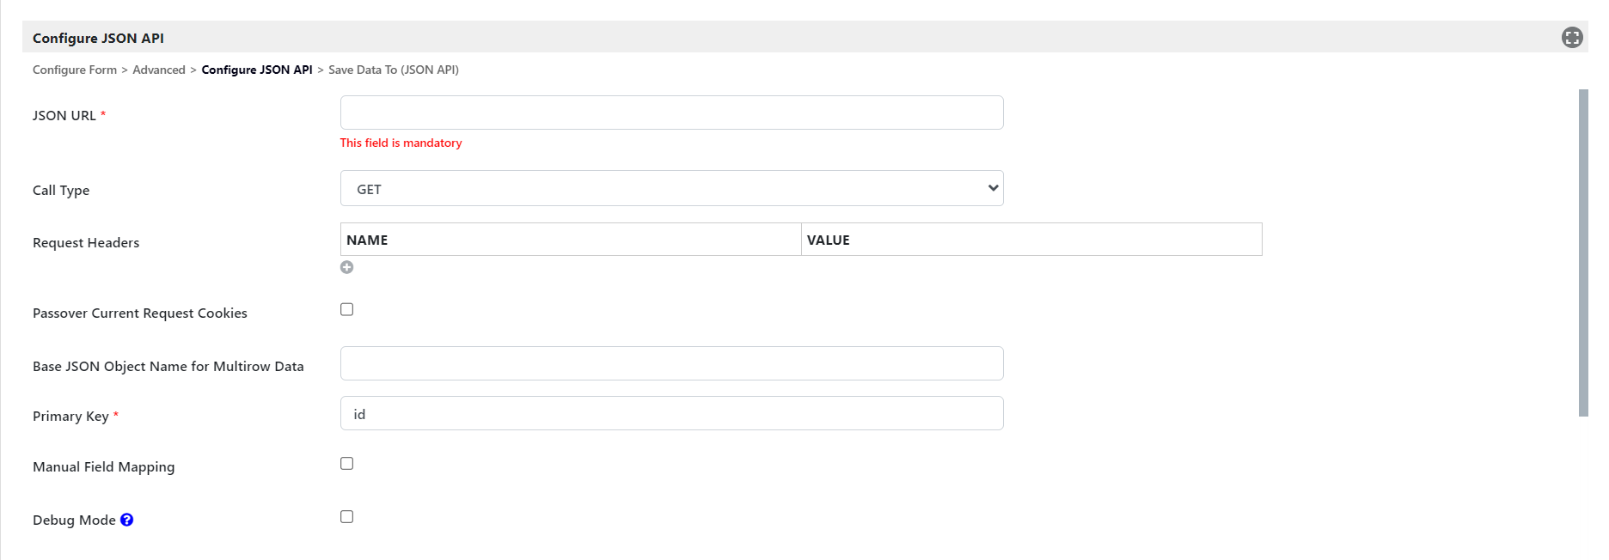Click the Primary Key input containing id
Viewport: 1609px width, 560px height.
(671, 413)
